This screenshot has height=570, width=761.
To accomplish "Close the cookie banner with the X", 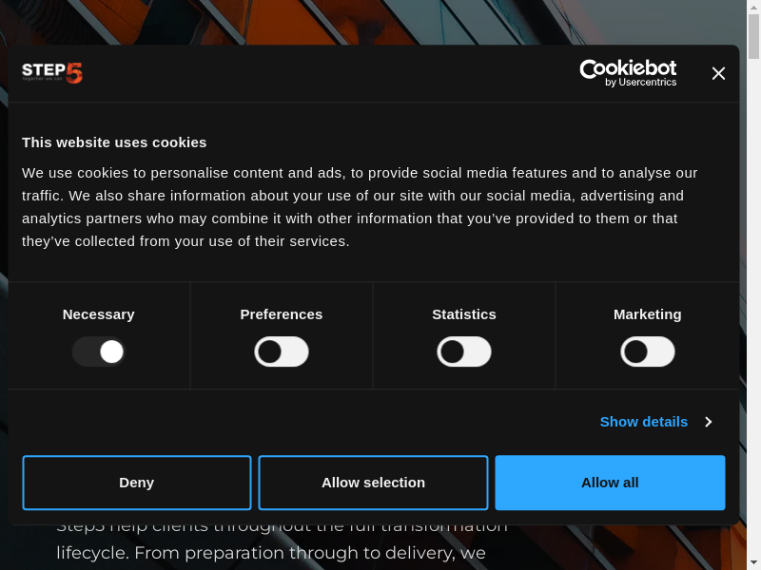I will tap(718, 73).
